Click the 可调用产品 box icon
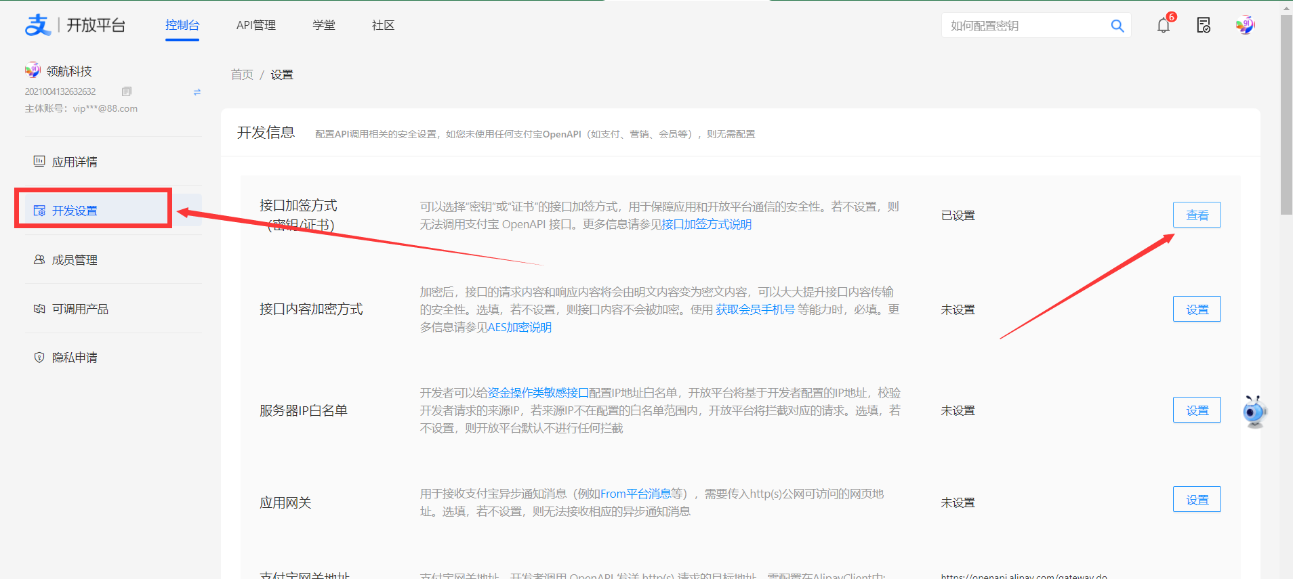 point(39,309)
